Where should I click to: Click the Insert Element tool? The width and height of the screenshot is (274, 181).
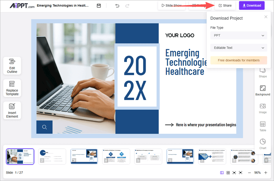[12, 111]
